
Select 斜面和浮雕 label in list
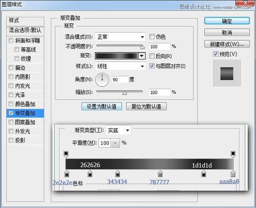tap(27, 40)
